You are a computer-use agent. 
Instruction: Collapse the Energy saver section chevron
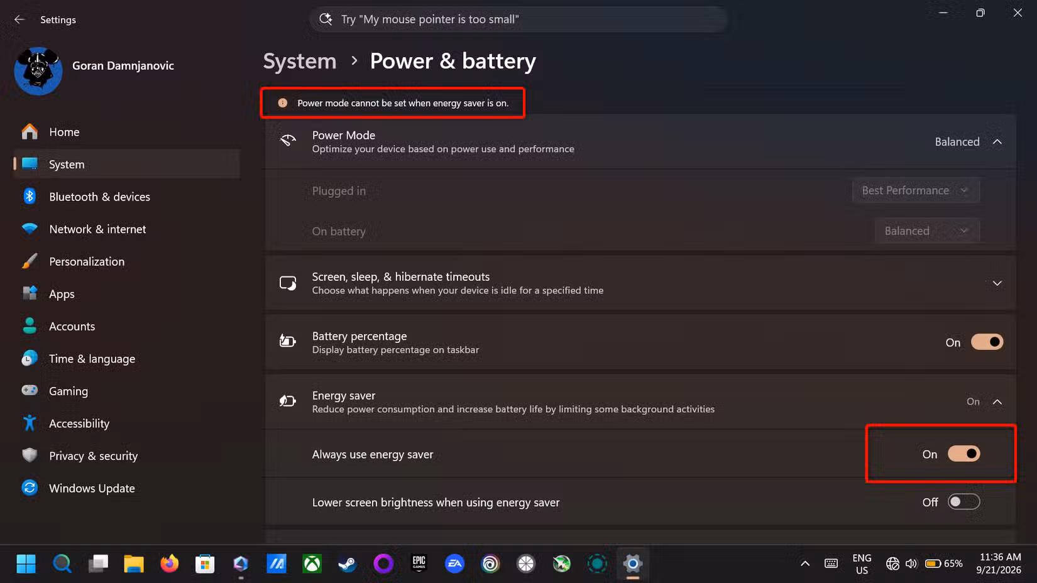click(997, 402)
